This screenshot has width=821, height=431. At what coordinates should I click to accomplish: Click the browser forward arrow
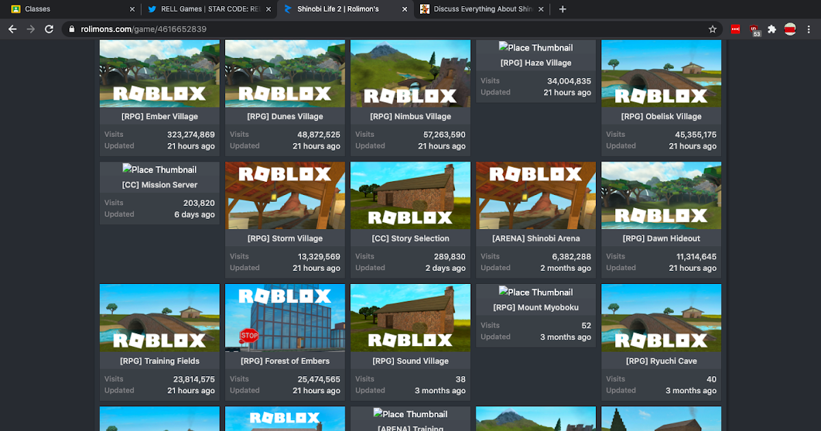click(31, 29)
